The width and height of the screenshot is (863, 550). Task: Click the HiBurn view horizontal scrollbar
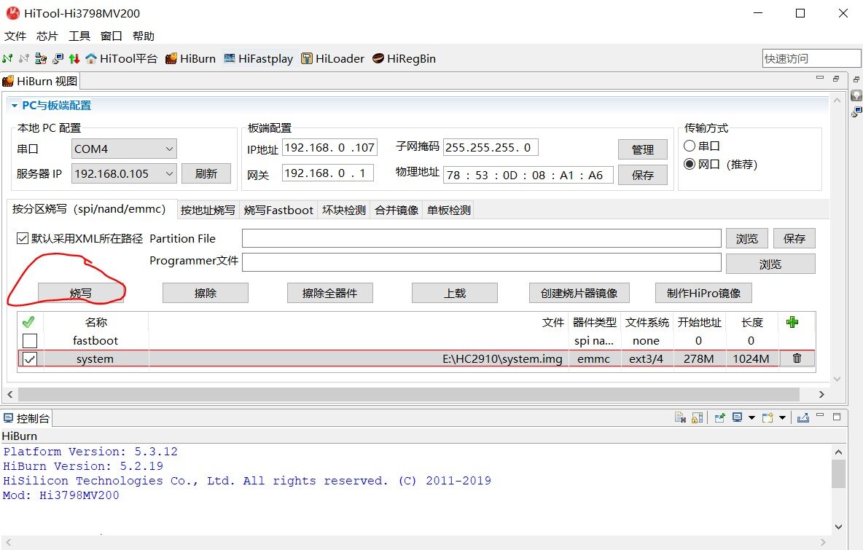coord(409,394)
